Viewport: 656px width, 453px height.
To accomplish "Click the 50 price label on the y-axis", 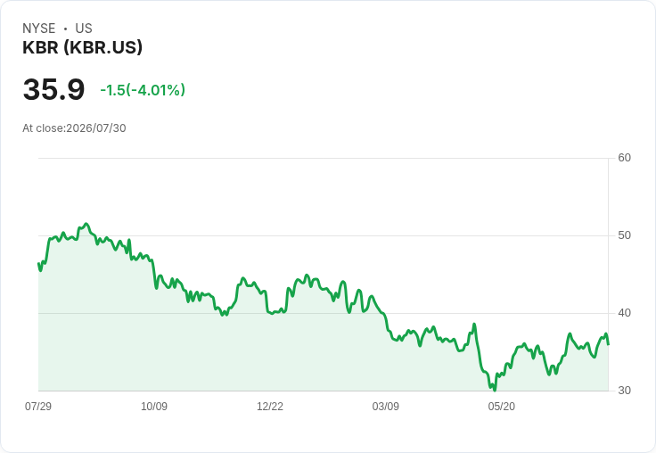I will [x=624, y=235].
